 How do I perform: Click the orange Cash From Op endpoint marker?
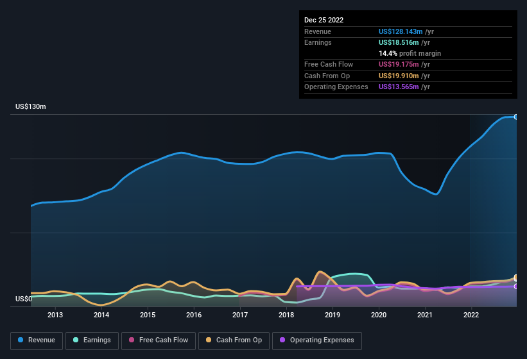[x=515, y=278]
